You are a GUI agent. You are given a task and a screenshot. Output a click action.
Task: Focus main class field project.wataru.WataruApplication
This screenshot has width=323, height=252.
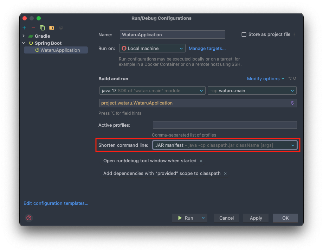coord(198,103)
